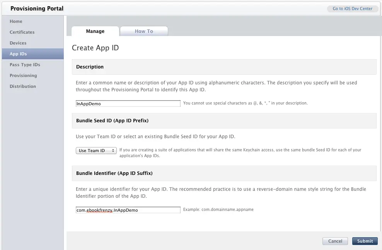The image size is (382, 250).
Task: Click the Bundle Identifier text field
Action: tap(128, 209)
